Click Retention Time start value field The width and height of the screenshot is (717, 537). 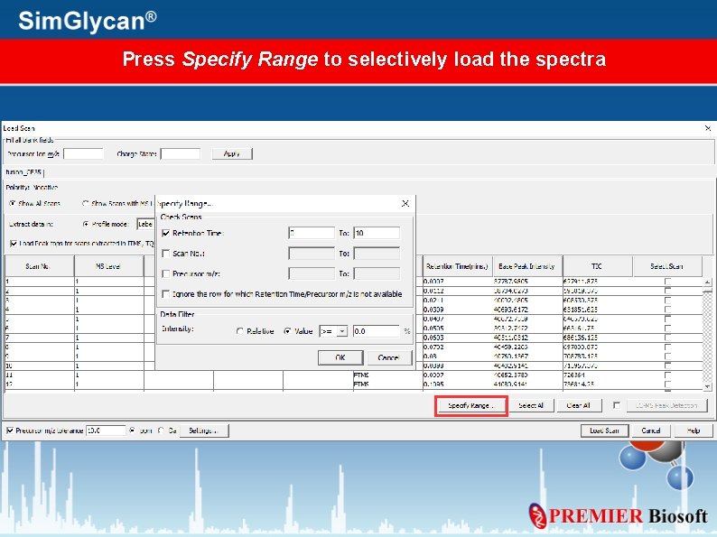click(x=312, y=233)
